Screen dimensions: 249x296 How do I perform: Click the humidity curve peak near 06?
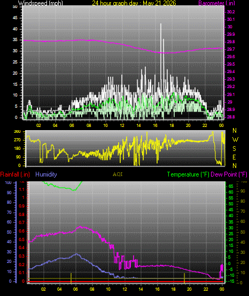76,254
